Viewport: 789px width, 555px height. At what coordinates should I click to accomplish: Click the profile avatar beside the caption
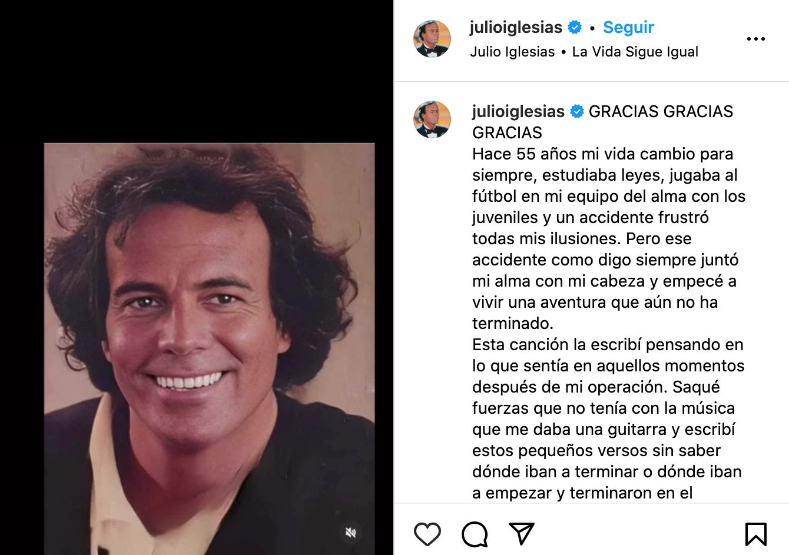tap(432, 119)
